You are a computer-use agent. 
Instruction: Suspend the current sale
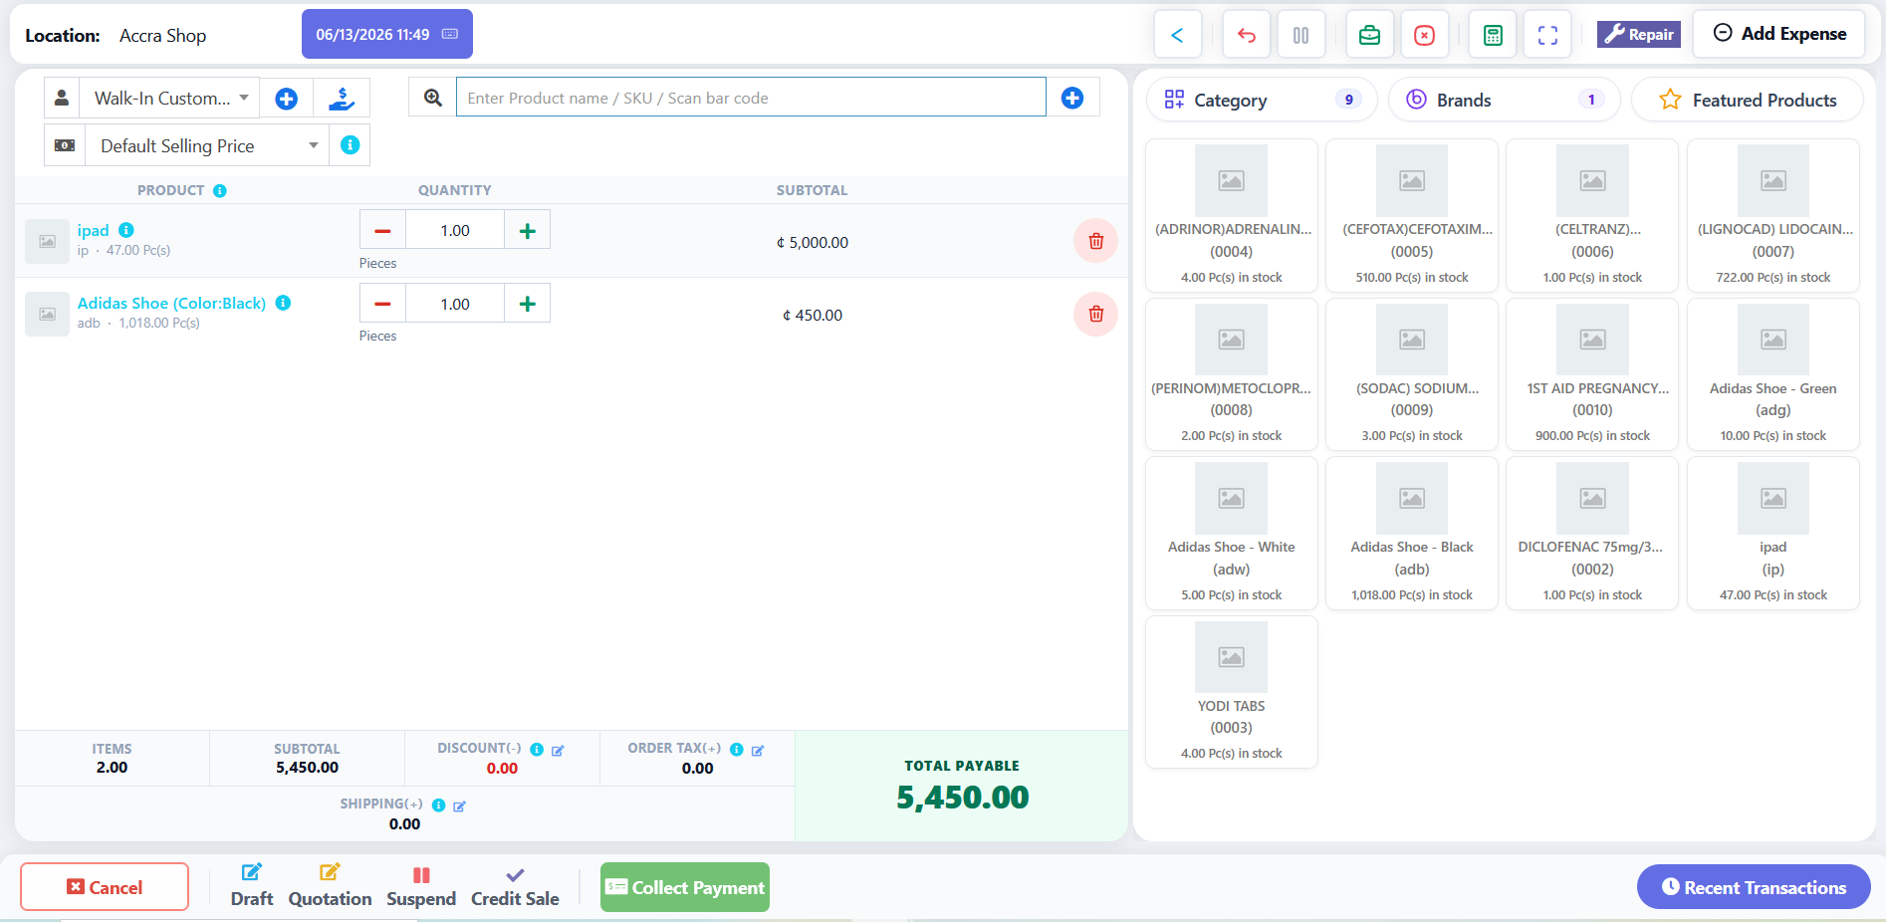(421, 885)
